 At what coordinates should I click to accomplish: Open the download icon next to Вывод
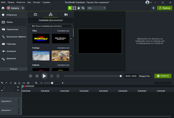coord(153,8)
